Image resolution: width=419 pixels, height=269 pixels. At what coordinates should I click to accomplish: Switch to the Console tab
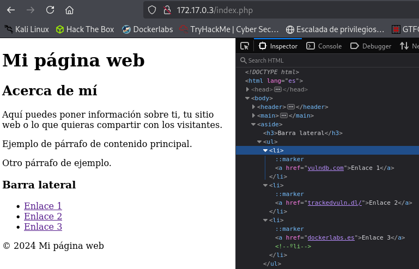pos(324,46)
